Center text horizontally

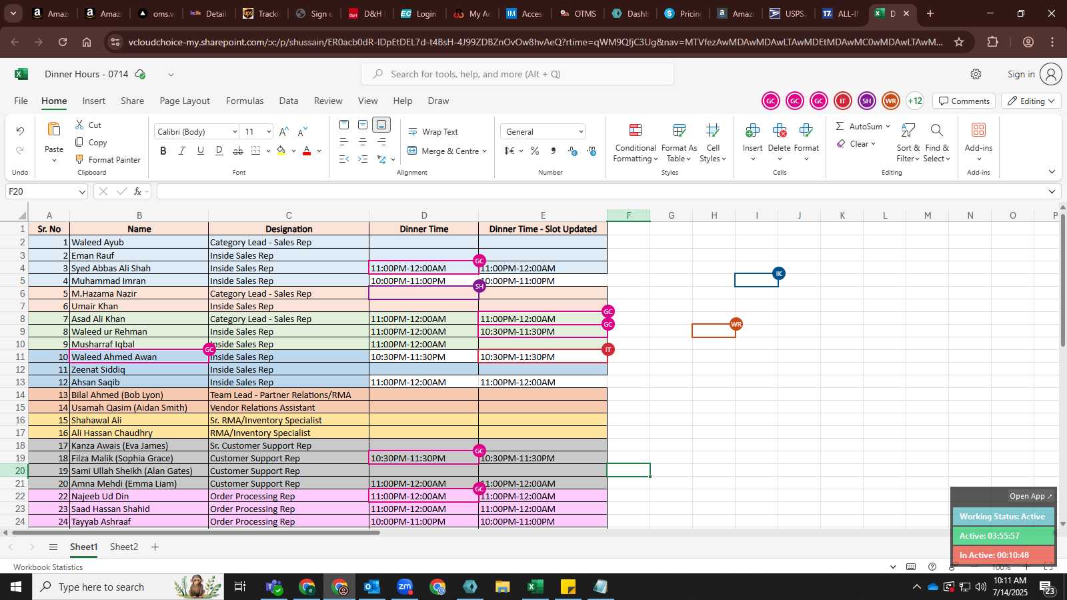click(x=363, y=142)
